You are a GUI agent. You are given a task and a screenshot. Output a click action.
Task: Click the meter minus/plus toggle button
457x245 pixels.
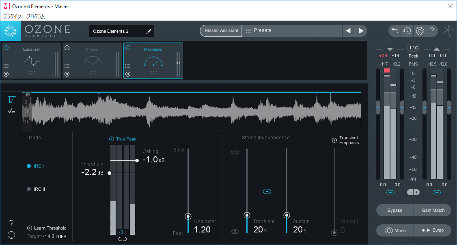click(x=413, y=192)
